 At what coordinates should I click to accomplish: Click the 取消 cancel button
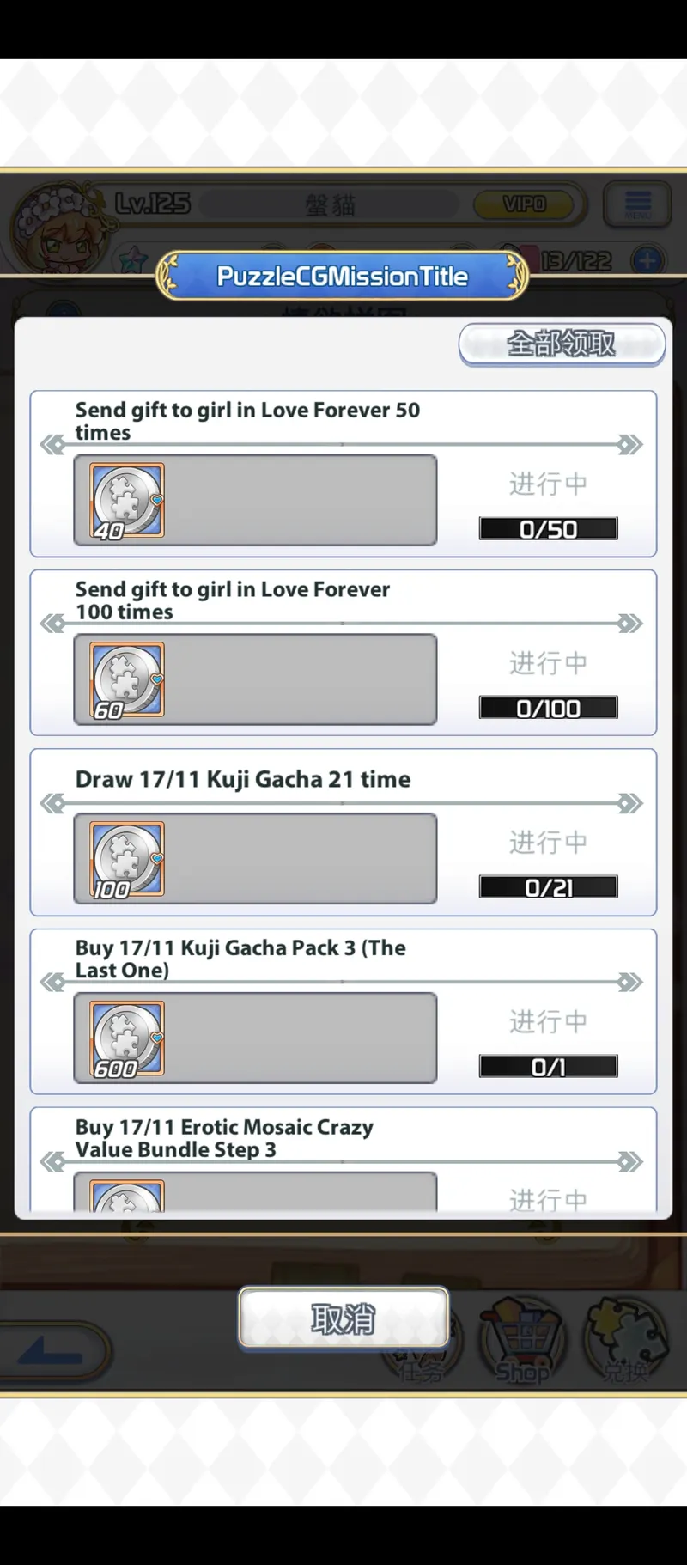[x=343, y=1318]
